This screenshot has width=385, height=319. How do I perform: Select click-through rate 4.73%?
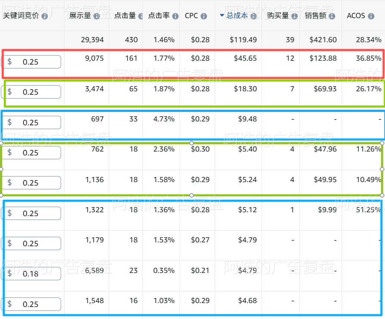164,119
